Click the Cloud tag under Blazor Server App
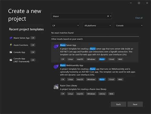Viewport: 151px width, 114px height. click(x=111, y=59)
